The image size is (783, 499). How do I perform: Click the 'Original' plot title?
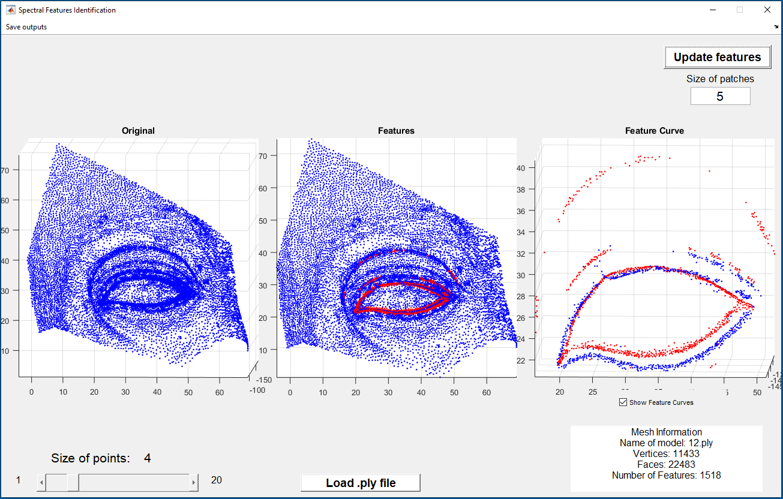(x=138, y=131)
